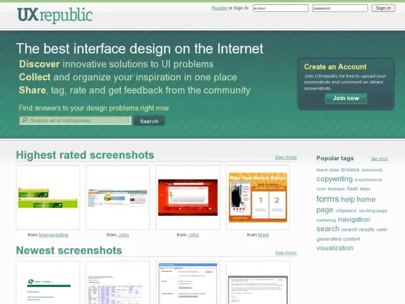Select the feedback tag
The height and width of the screenshot is (304, 405).
click(336, 189)
